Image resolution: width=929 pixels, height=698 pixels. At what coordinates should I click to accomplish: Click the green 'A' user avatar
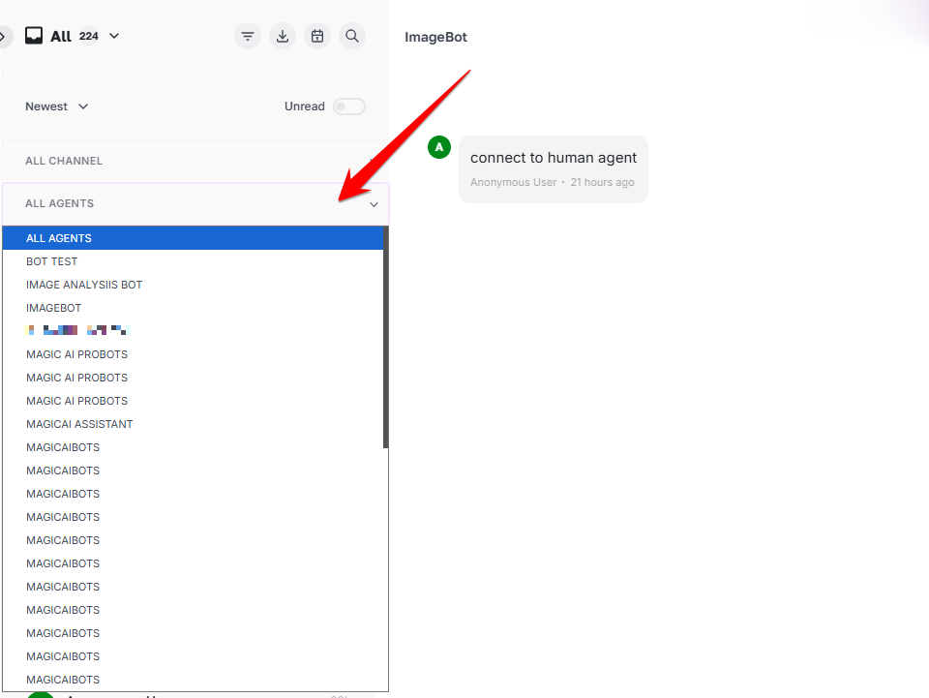[439, 147]
